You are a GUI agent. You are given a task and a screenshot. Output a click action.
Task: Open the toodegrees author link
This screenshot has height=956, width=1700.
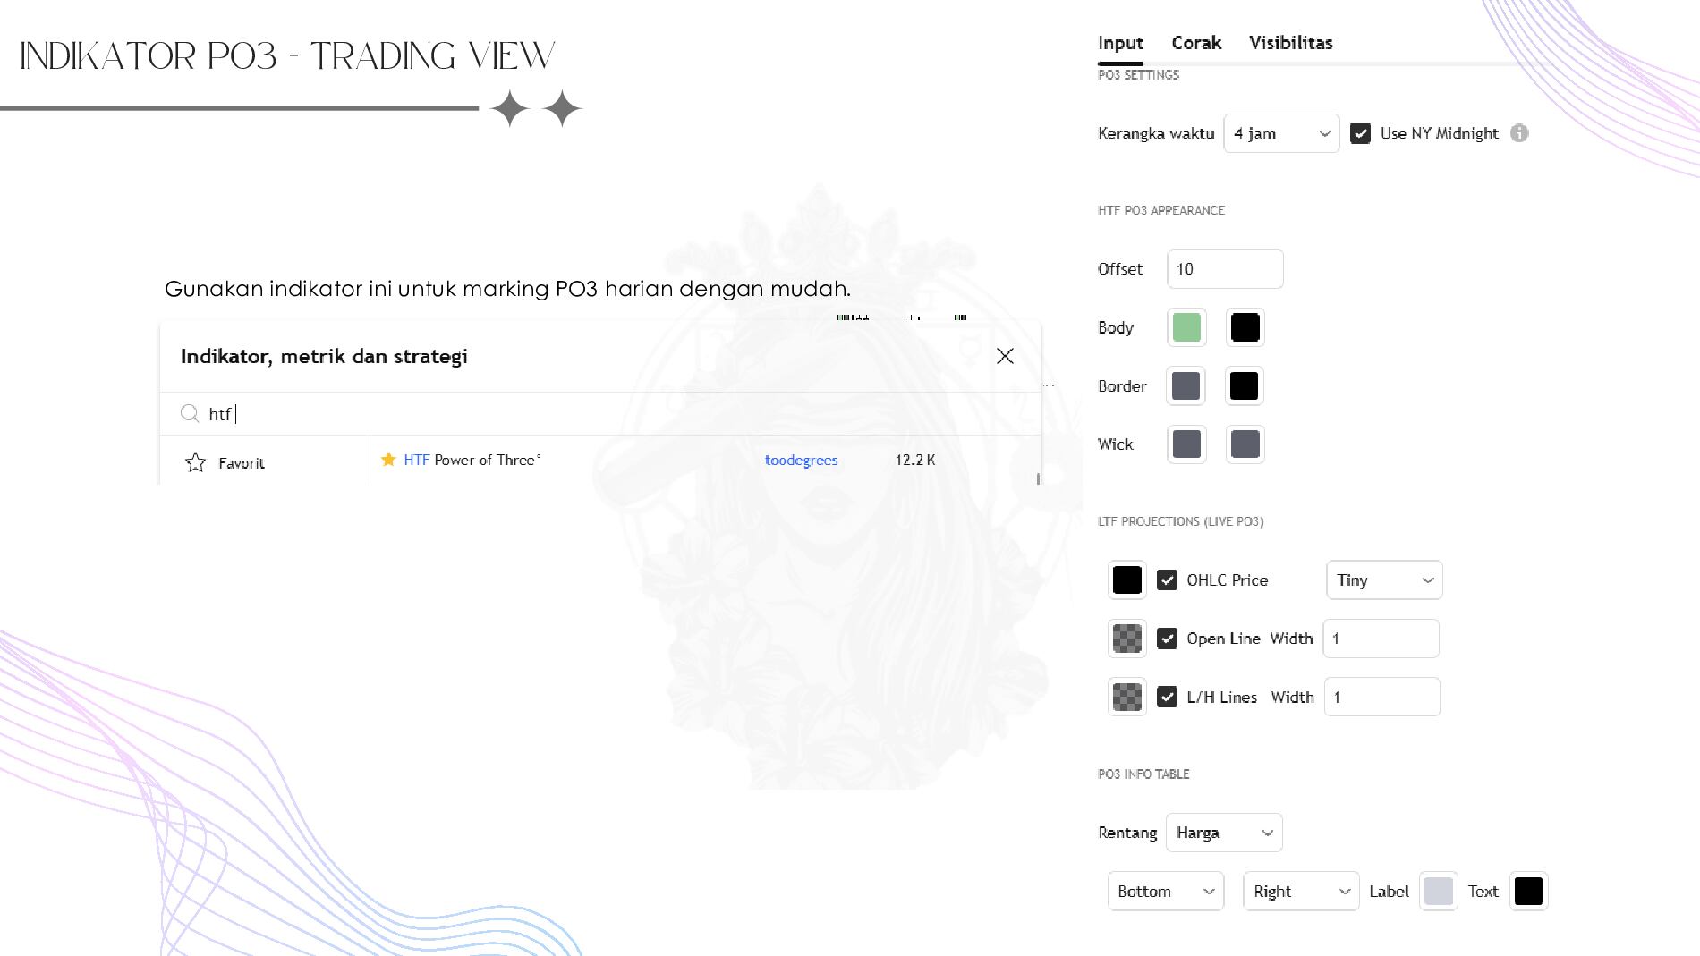(x=801, y=460)
